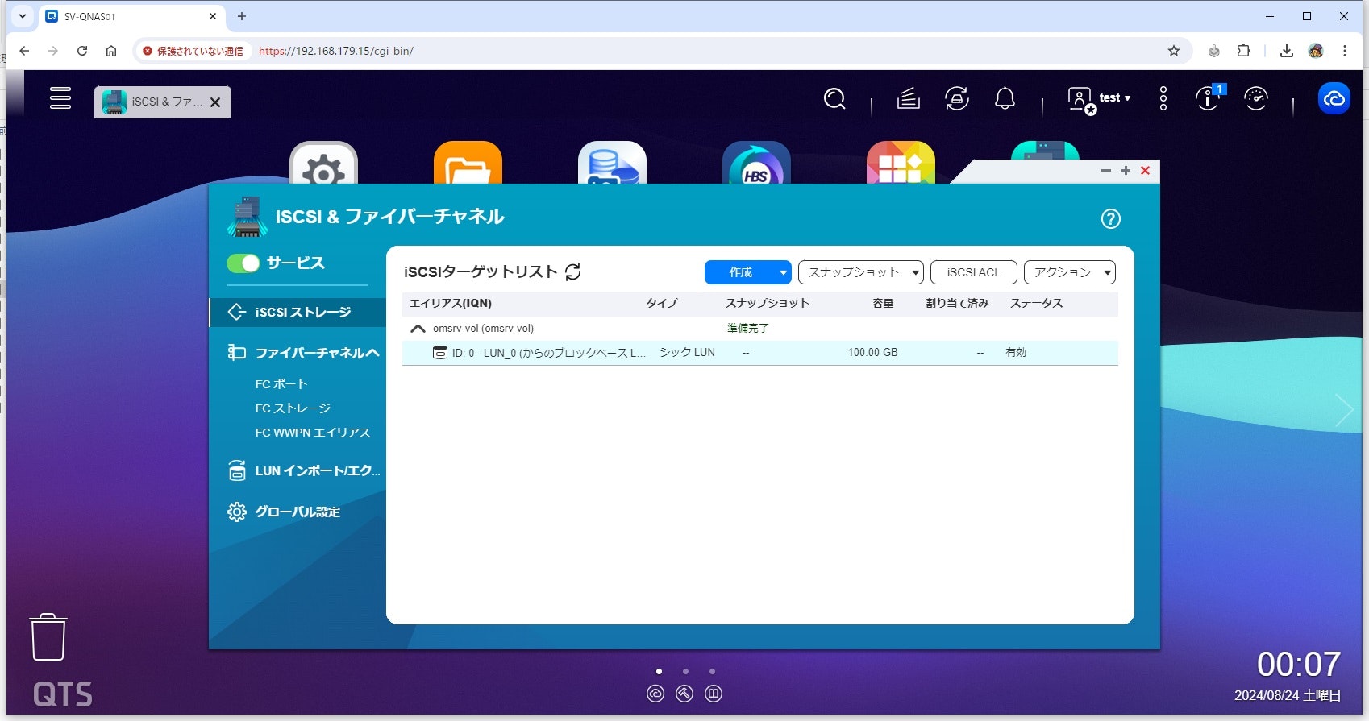Reload the browser page

82,51
